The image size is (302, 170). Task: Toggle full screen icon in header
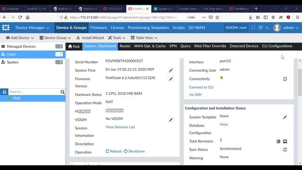click(253, 27)
